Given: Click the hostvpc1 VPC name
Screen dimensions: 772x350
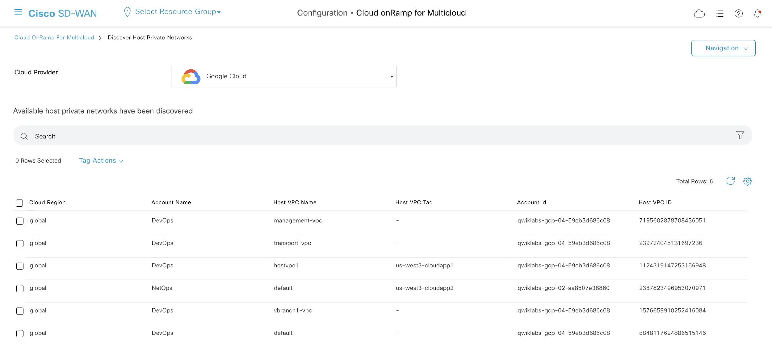Looking at the screenshot, I should point(286,266).
